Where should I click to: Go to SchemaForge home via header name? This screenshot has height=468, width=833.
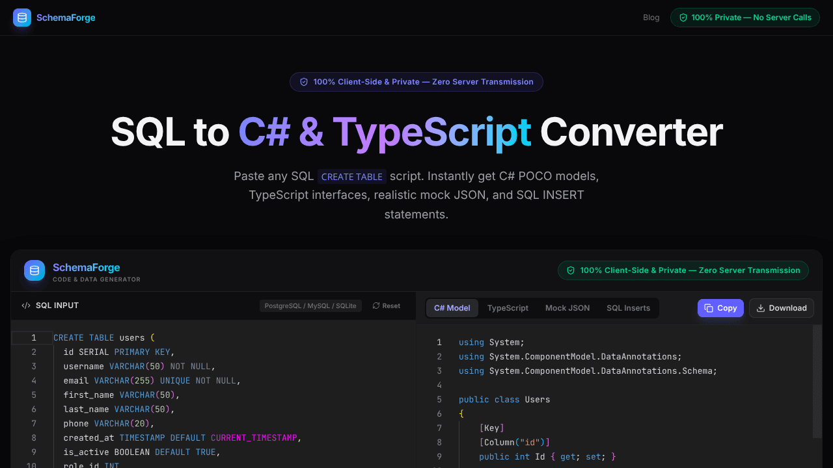click(x=66, y=18)
